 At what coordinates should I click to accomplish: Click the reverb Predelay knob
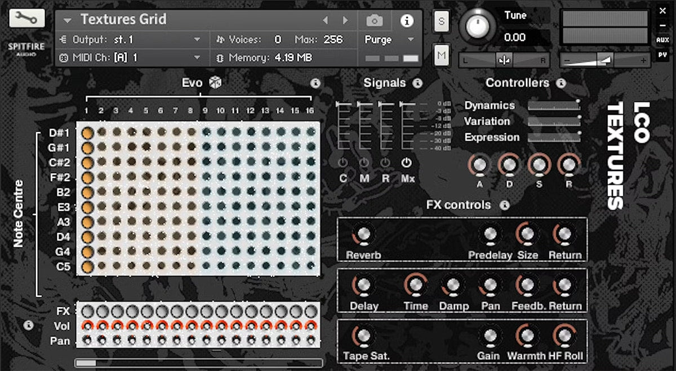(x=490, y=235)
